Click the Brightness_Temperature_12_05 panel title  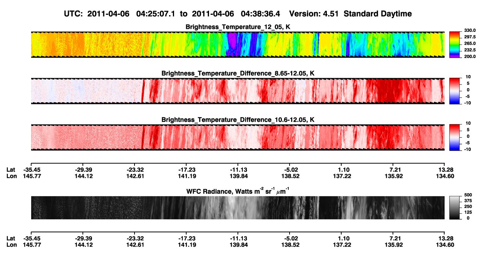point(238,27)
